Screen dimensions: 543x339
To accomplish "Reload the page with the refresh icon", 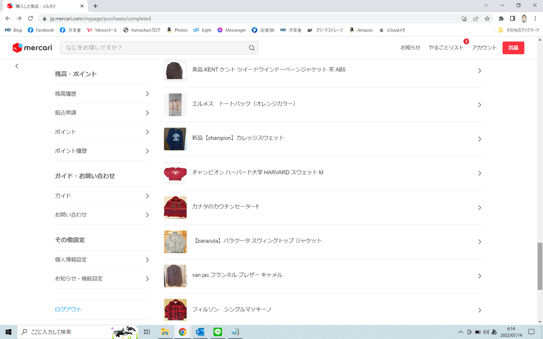I will click(x=30, y=19).
